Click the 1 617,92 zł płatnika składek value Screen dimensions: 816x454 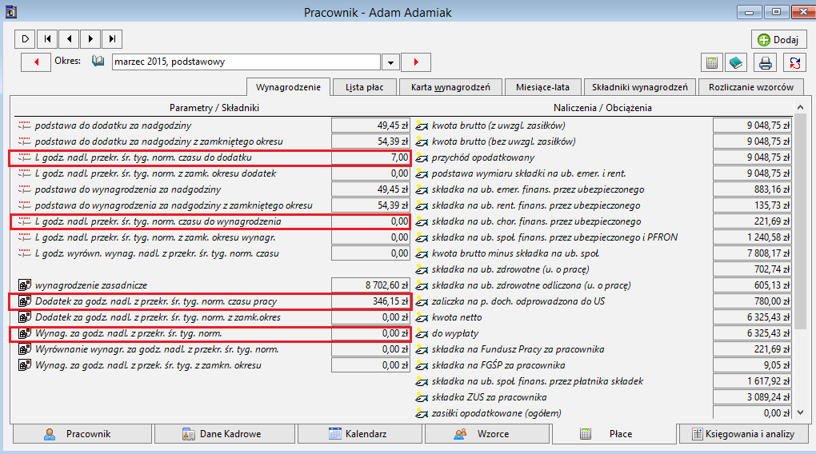point(752,381)
